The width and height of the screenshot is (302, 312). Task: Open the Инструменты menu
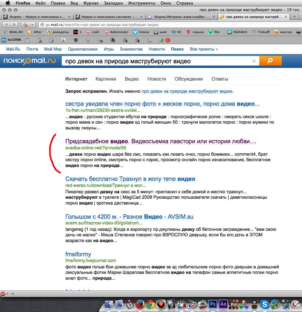point(141,3)
